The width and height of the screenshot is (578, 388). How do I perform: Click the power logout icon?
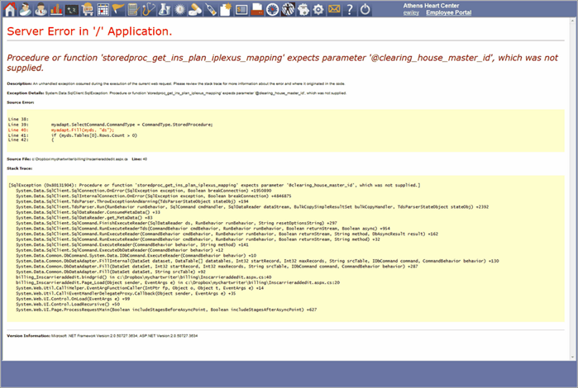pyautogui.click(x=365, y=9)
